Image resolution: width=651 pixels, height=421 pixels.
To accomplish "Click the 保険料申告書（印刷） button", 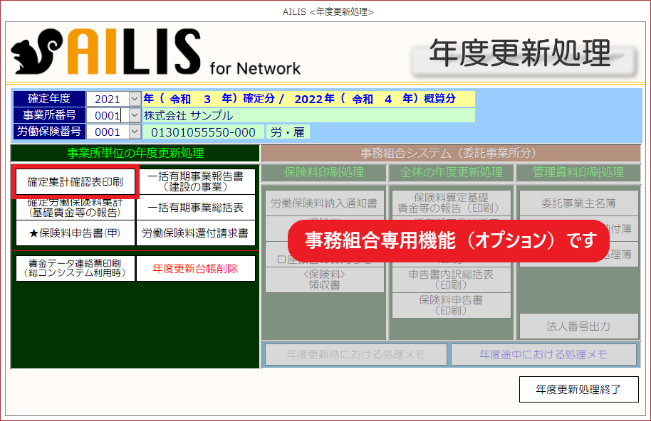I will coord(450,305).
